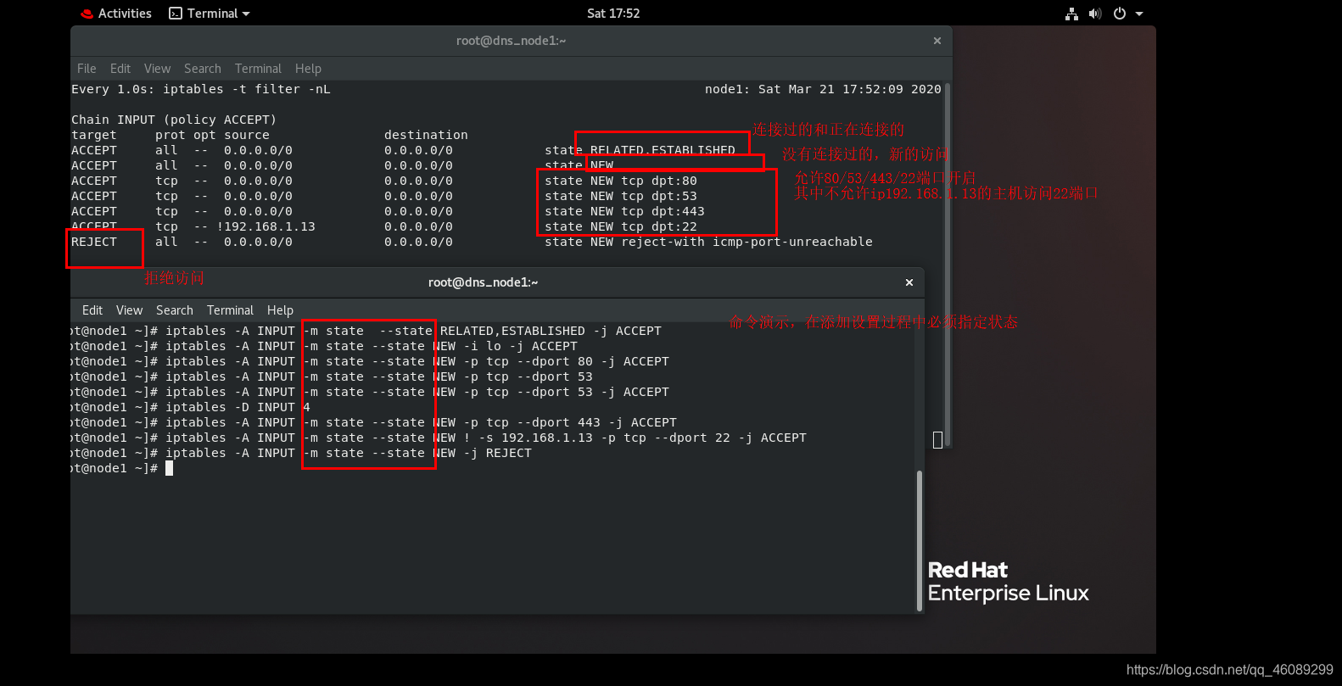
Task: Click the clock showing Sat 17:52
Action: click(x=613, y=14)
